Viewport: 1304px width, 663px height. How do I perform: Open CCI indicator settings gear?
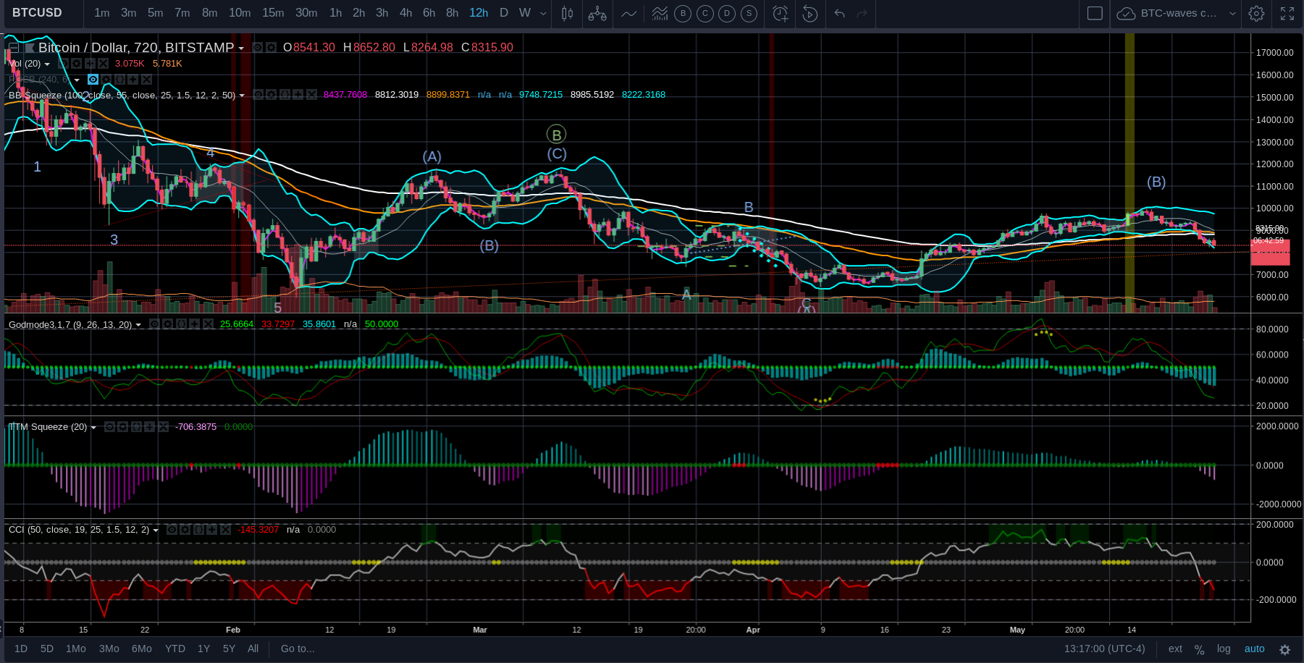[x=185, y=530]
